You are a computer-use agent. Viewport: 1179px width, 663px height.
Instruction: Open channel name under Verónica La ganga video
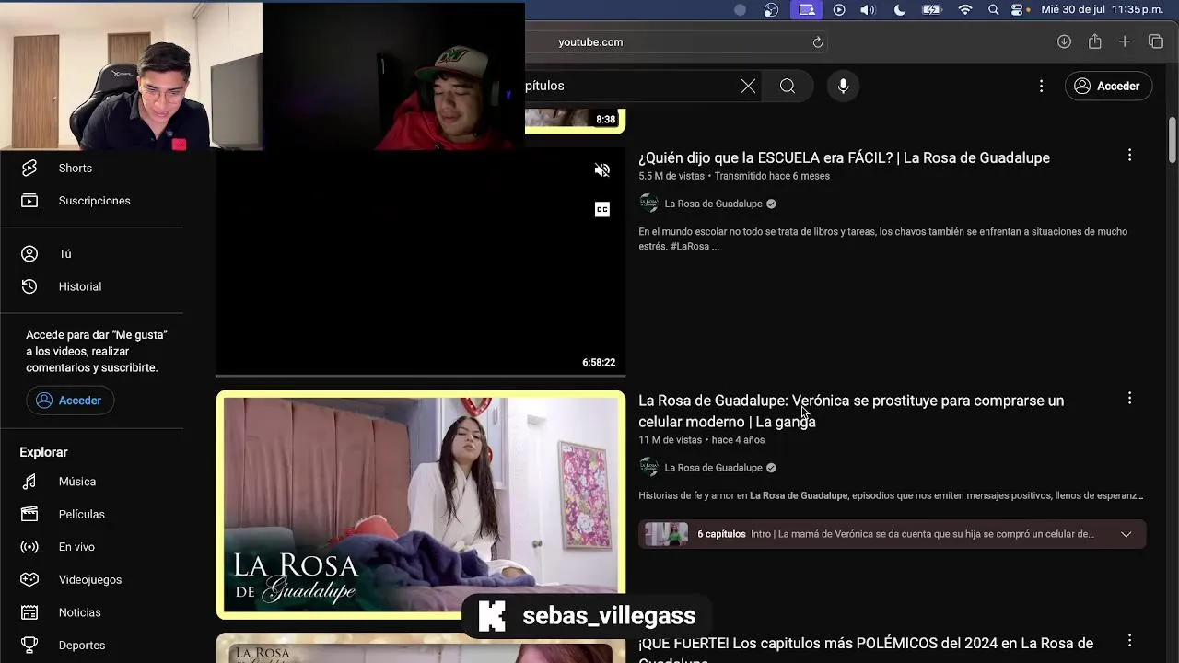click(713, 468)
